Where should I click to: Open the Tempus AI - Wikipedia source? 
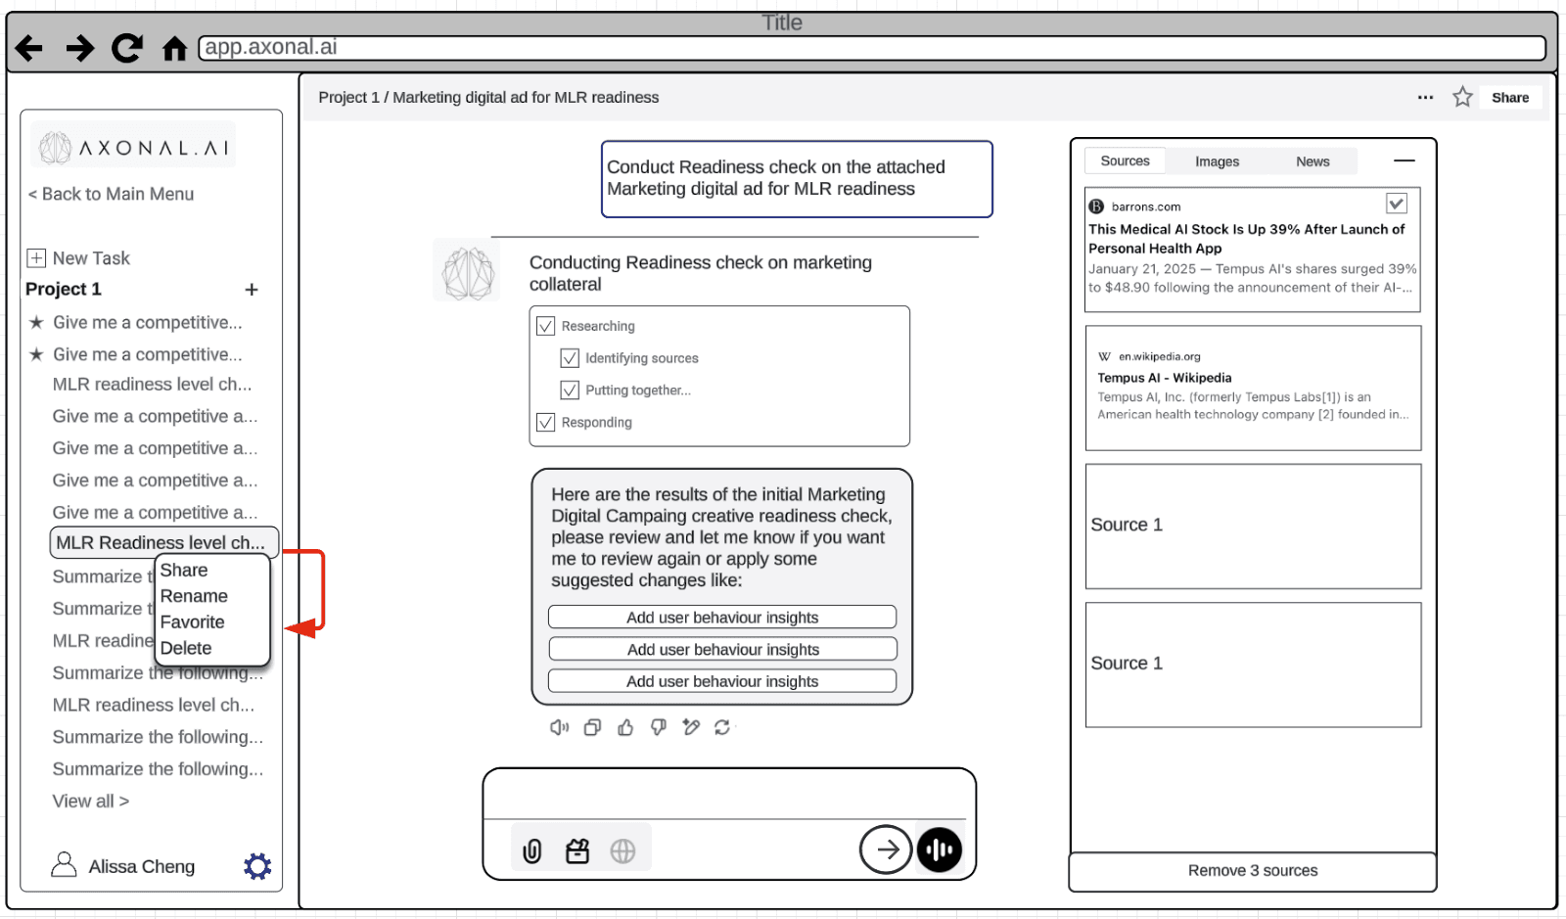tap(1253, 388)
